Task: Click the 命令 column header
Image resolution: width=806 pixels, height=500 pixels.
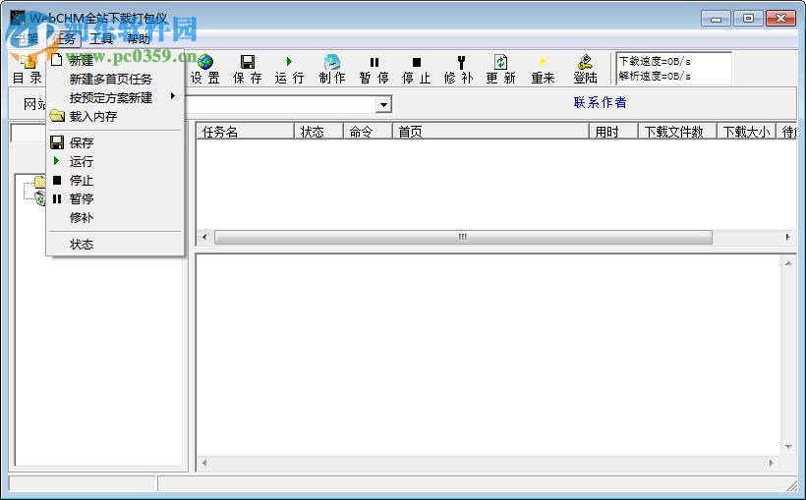Action: click(367, 132)
